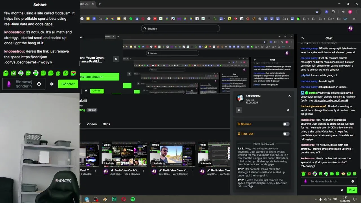
Task: Open emoji picker in Sende eine Nachricht box
Action: [353, 181]
